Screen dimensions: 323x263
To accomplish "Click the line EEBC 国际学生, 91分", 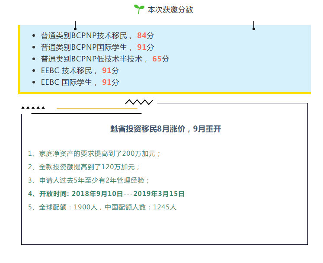I will click(80, 82).
